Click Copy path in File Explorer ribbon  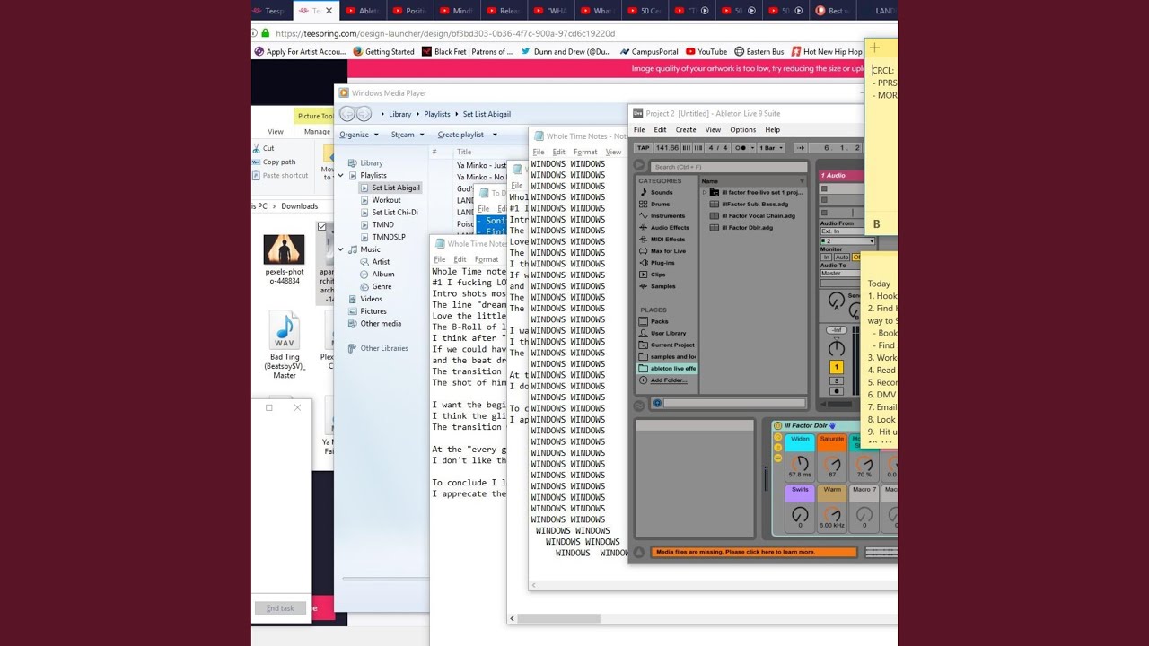click(273, 162)
